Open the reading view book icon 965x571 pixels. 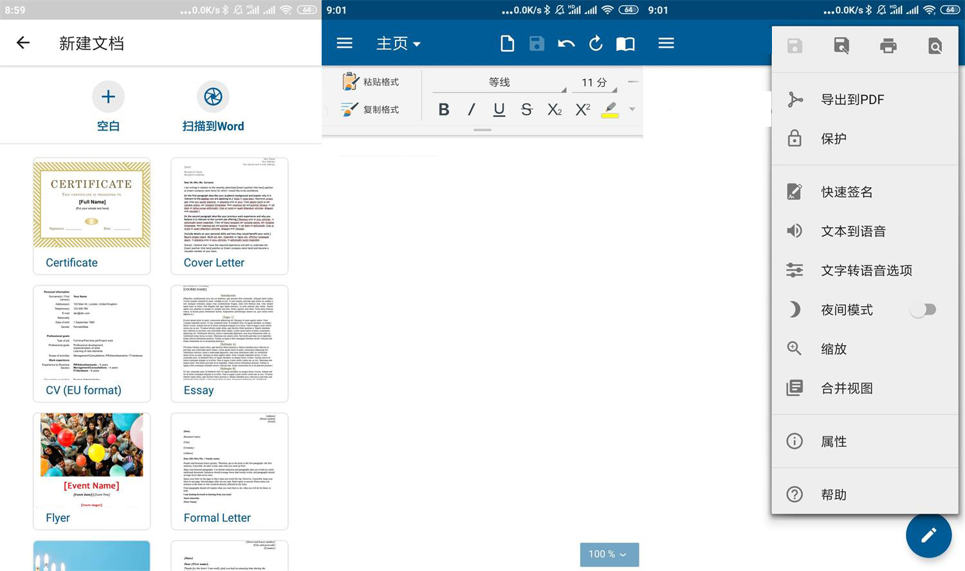pos(625,44)
